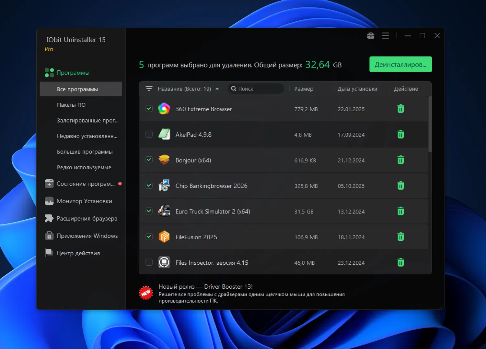Viewport: 486px width, 349px height.
Task: Uncheck the Euro Truck Simulator 2 checkbox
Action: coord(149,211)
